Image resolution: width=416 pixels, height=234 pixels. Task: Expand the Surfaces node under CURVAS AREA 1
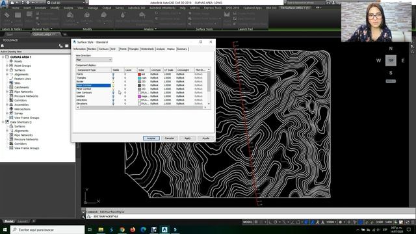click(x=7, y=70)
